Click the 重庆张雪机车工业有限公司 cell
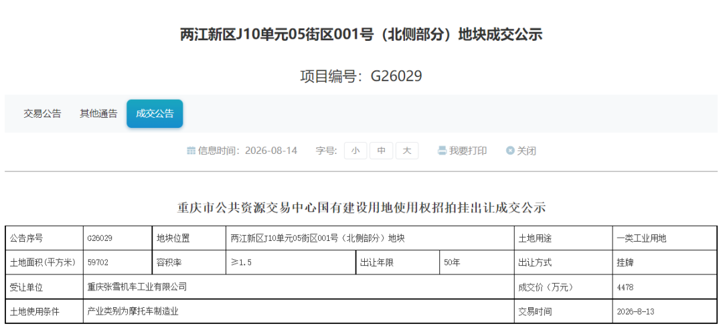Viewport: 723px width, 328px height. (x=299, y=287)
